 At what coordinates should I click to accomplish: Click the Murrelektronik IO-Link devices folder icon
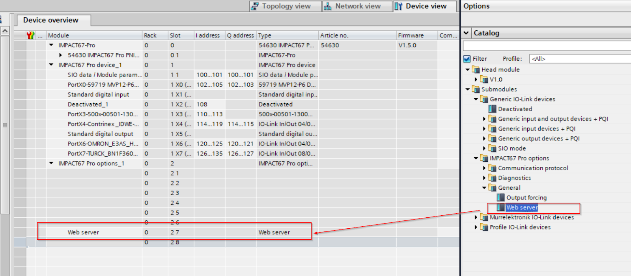pyautogui.click(x=484, y=218)
